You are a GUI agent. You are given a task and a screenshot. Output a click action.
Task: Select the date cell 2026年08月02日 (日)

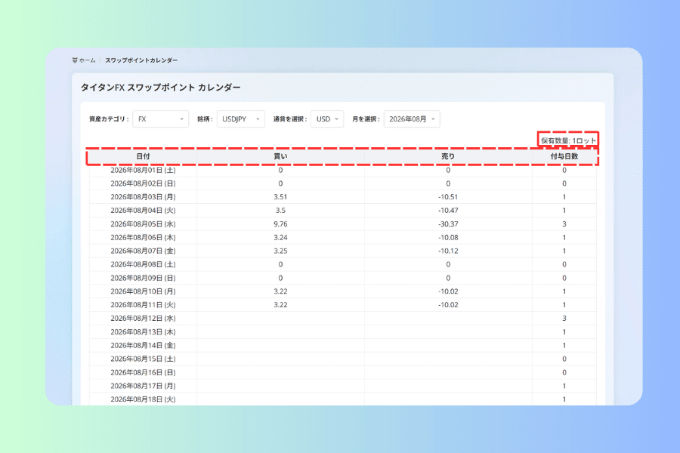(143, 183)
